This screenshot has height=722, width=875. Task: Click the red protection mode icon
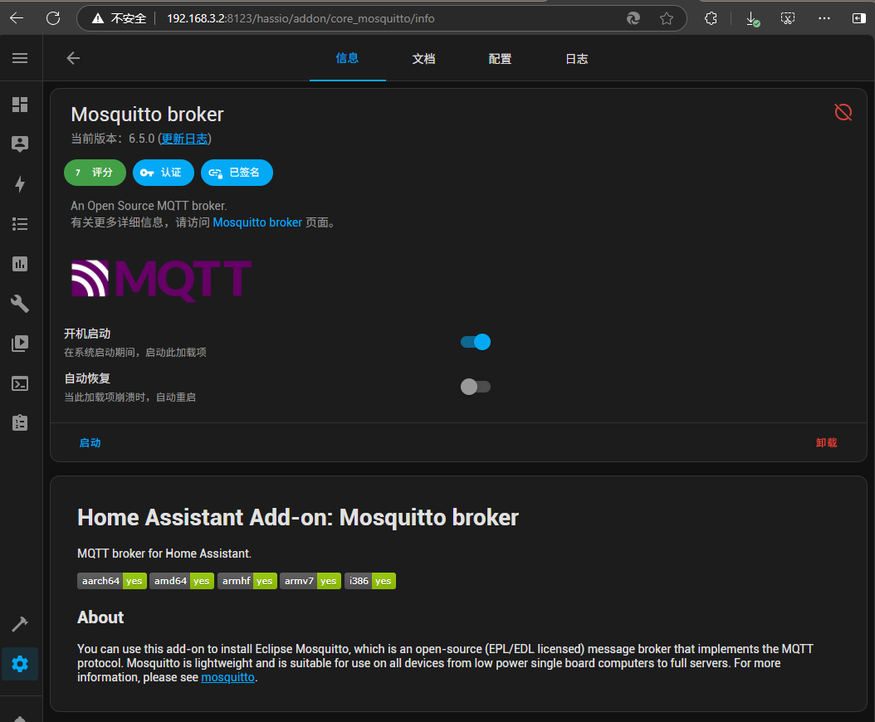pyautogui.click(x=843, y=112)
